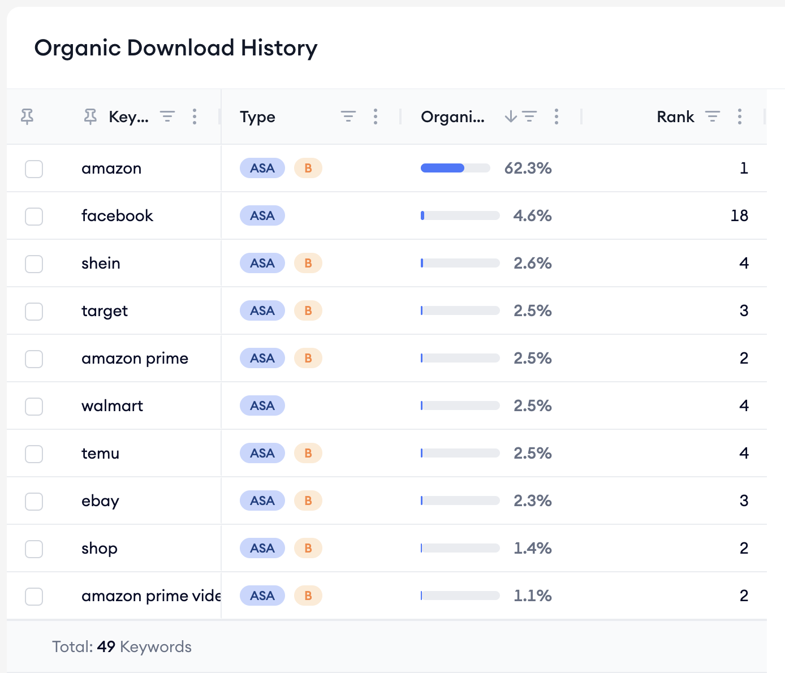The height and width of the screenshot is (673, 785).
Task: Open the Type column filter icon
Action: pos(348,117)
